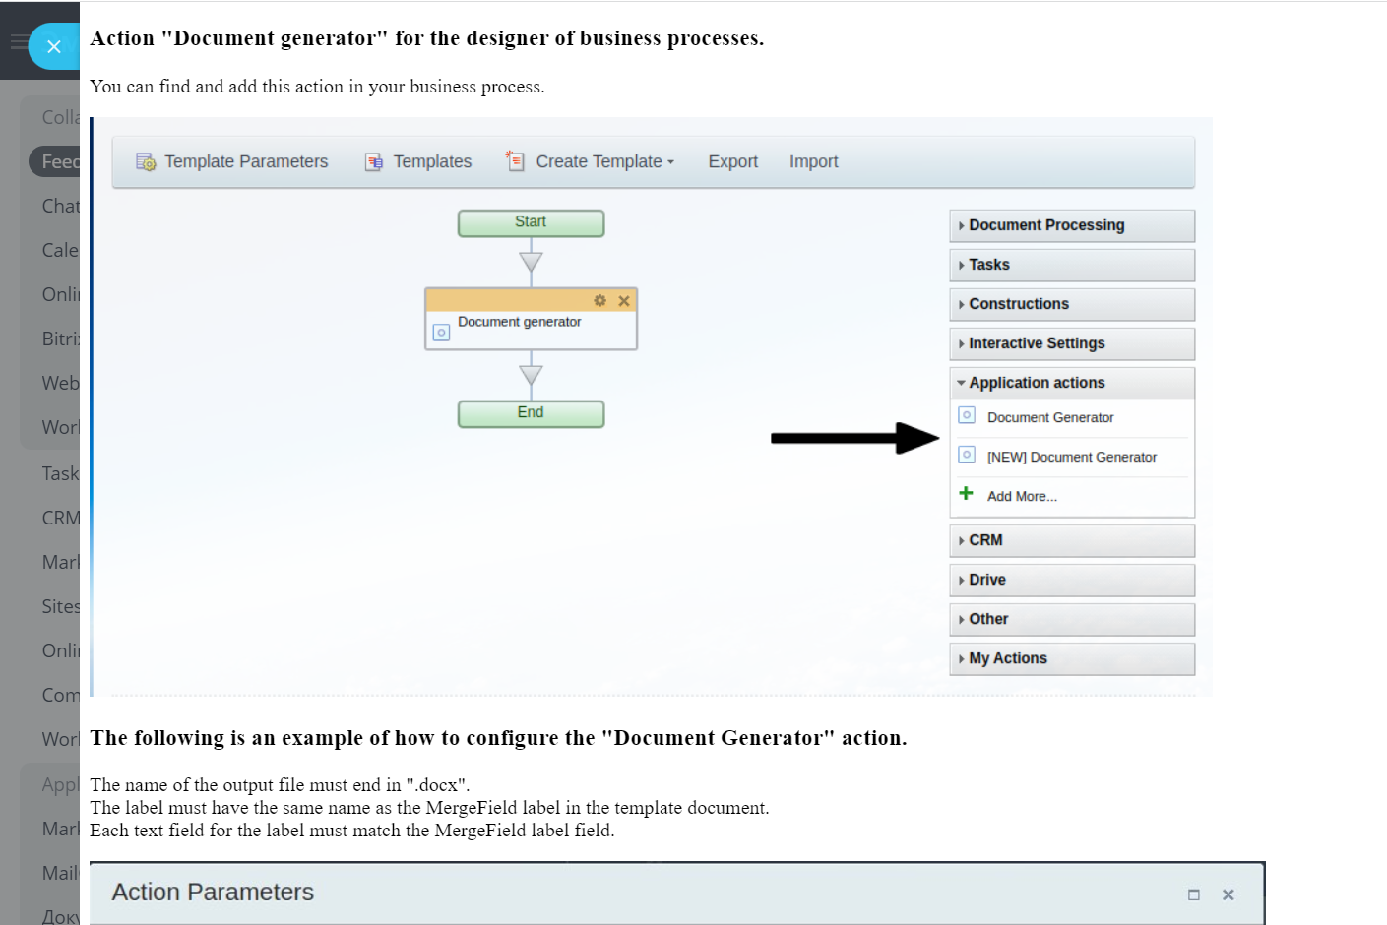This screenshot has height=925, width=1387.
Task: Click Import in the toolbar
Action: pos(813,162)
